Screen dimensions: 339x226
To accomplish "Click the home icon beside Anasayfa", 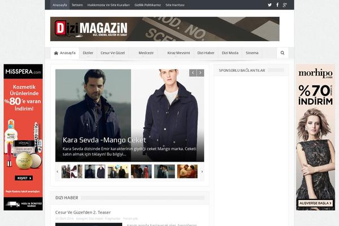I will (56, 53).
